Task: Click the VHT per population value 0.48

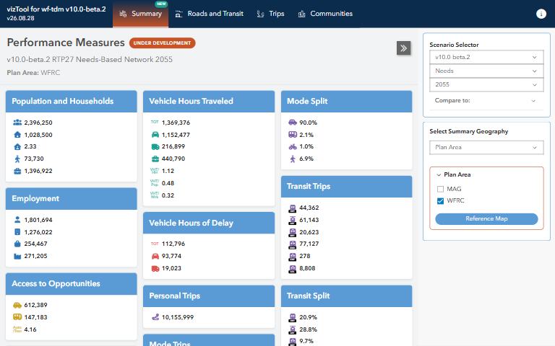Action: click(x=168, y=183)
